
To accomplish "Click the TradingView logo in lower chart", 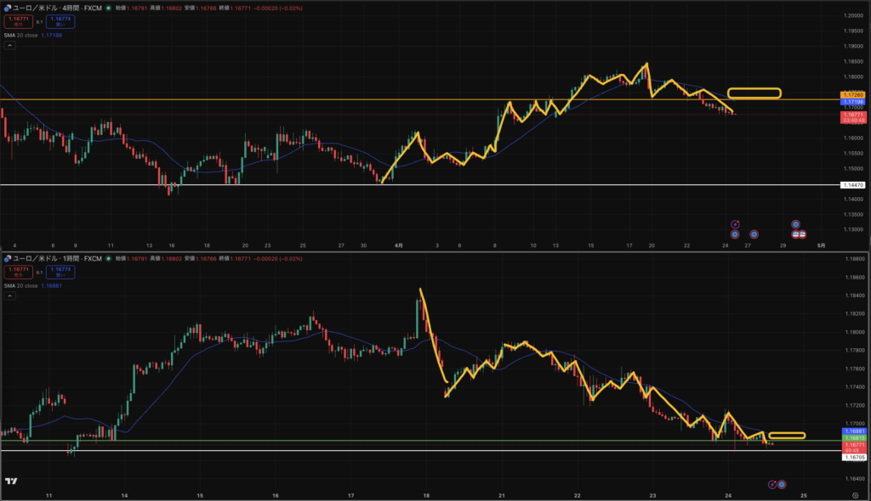I will (x=11, y=481).
